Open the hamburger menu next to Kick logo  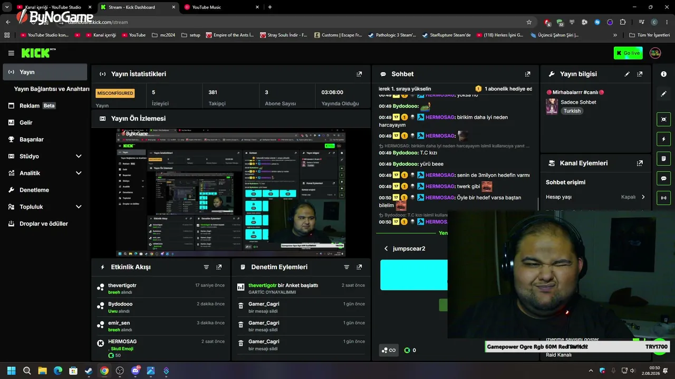[x=11, y=53]
